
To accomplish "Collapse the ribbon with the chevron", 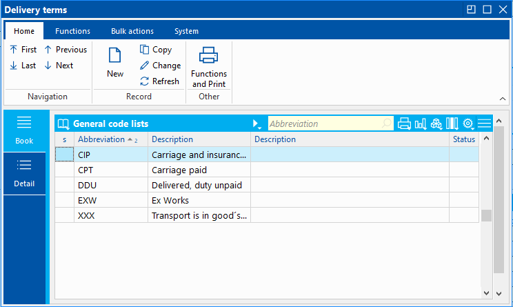I will coord(503,99).
